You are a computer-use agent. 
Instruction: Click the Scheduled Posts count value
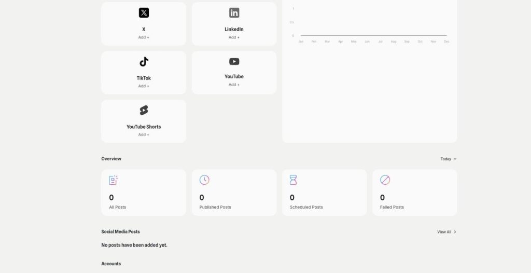pyautogui.click(x=292, y=197)
